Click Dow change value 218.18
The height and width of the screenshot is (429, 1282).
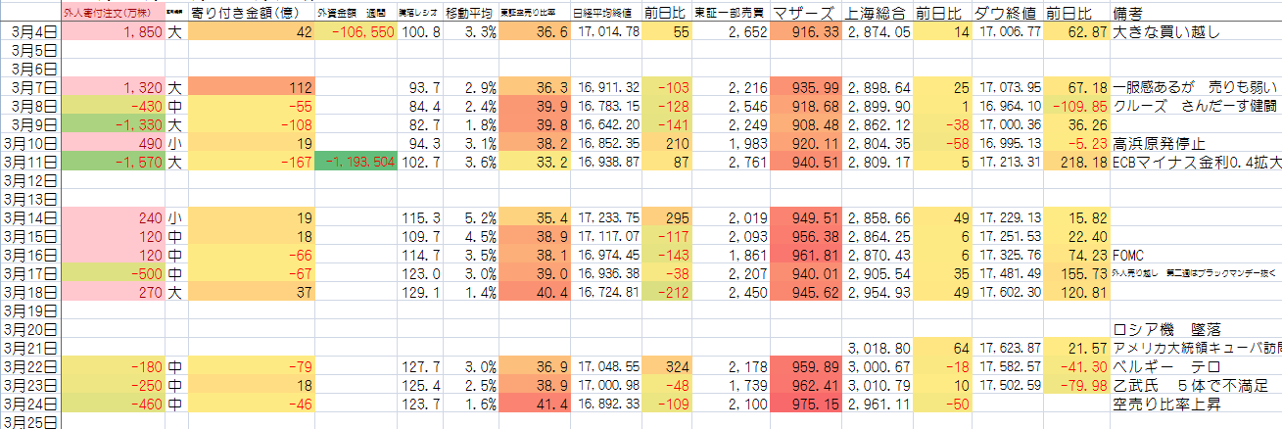tap(1076, 163)
